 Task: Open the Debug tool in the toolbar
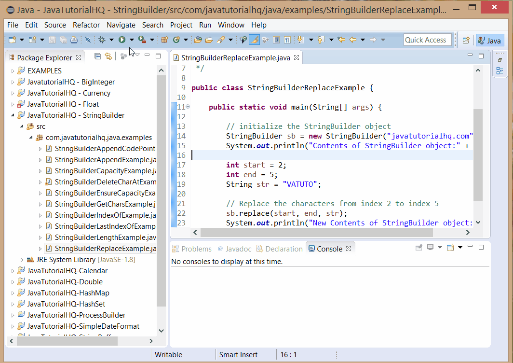point(101,40)
